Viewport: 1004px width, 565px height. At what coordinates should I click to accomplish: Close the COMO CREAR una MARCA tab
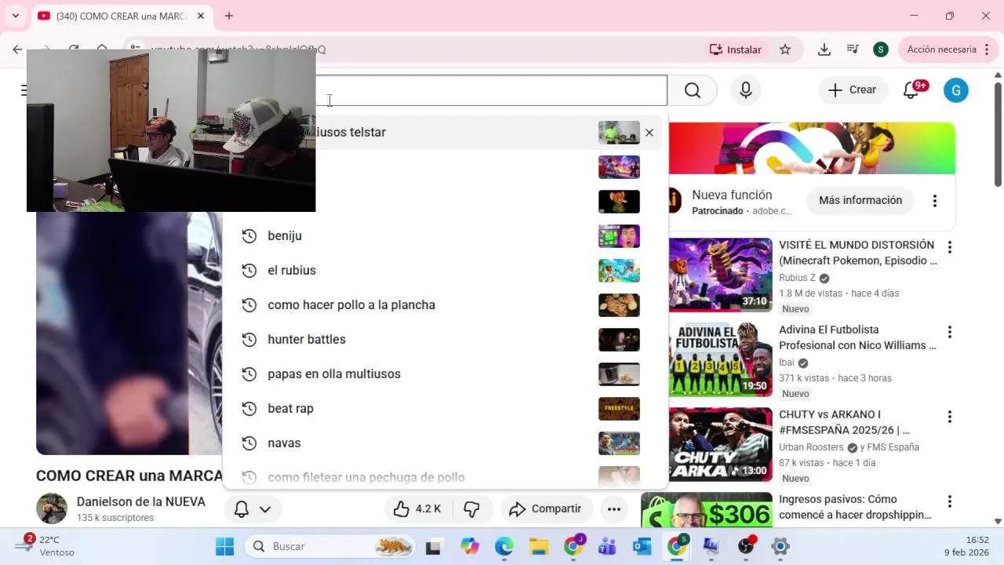click(x=201, y=16)
